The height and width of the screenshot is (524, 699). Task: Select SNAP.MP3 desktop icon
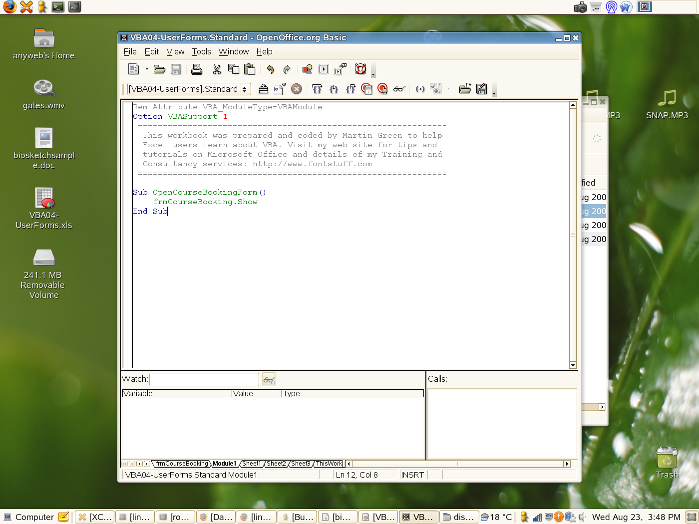click(x=667, y=104)
